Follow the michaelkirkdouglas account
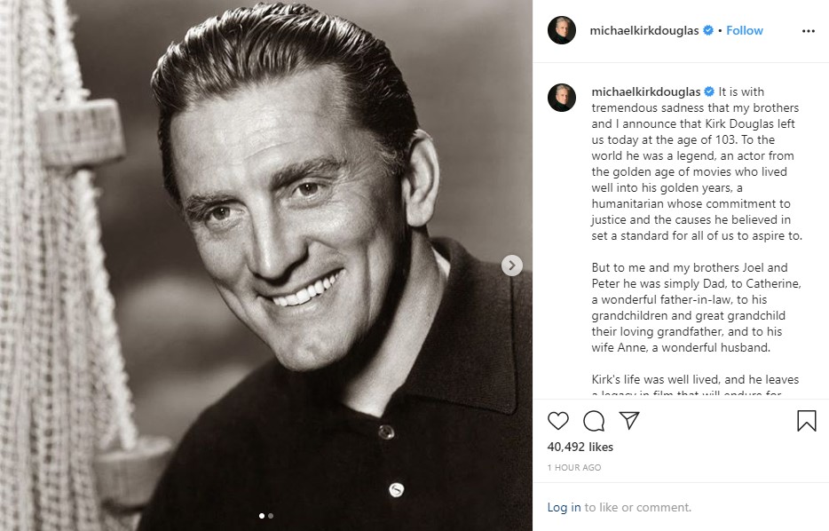This screenshot has width=829, height=531. [745, 30]
